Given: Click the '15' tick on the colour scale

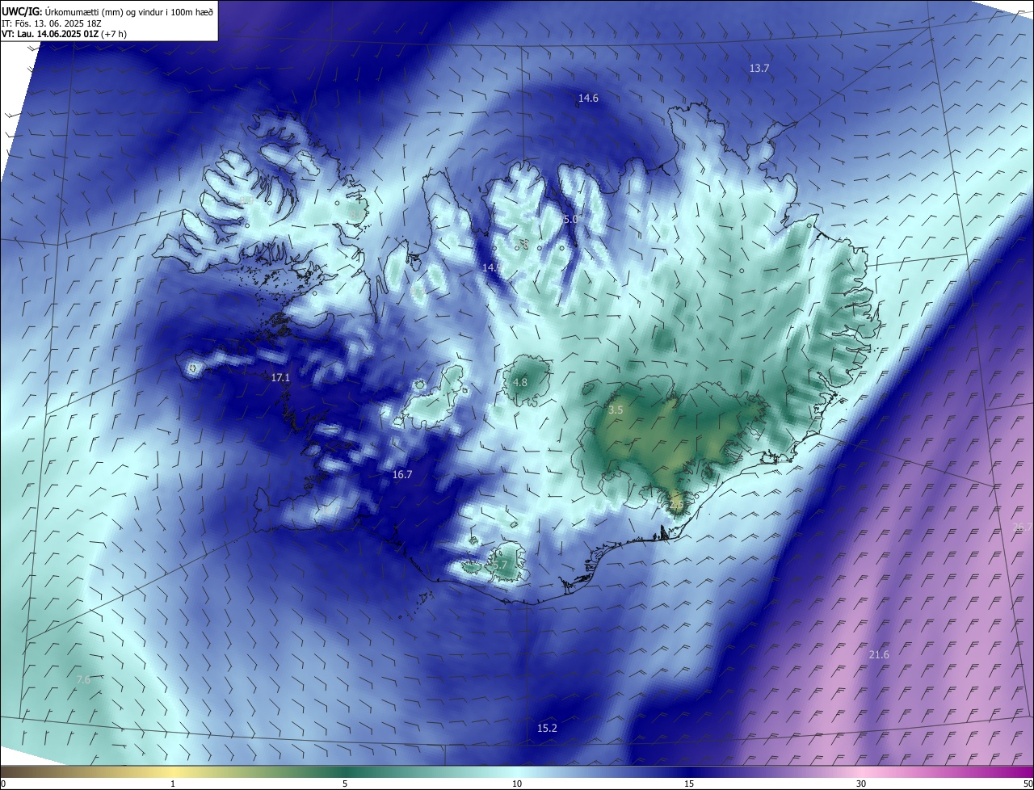Looking at the screenshot, I should pyautogui.click(x=689, y=784).
